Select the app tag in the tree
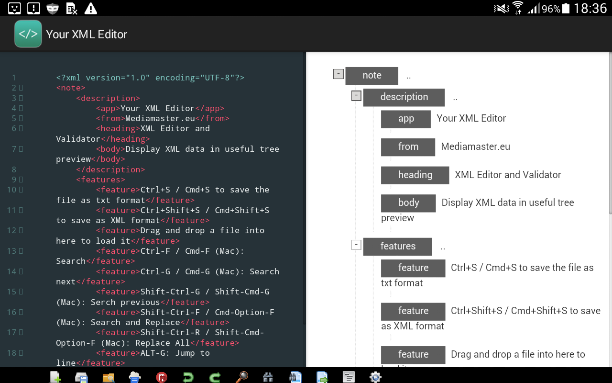 click(x=406, y=119)
